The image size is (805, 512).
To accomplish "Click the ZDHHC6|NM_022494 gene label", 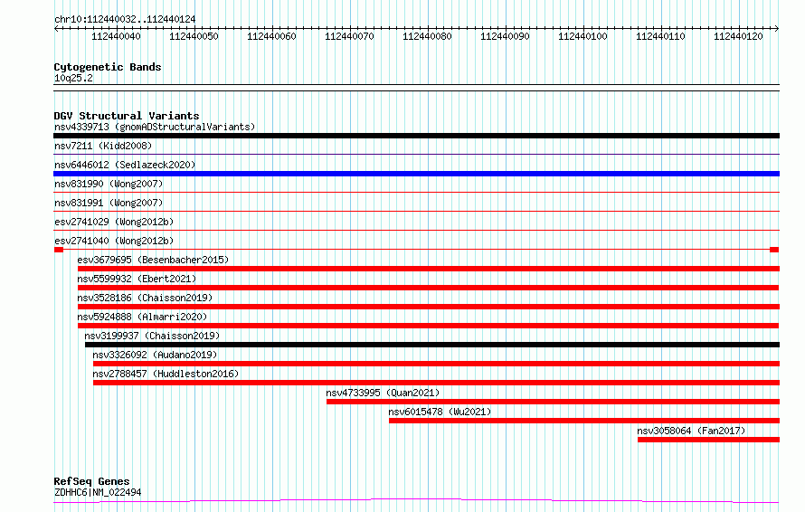I will coord(98,492).
